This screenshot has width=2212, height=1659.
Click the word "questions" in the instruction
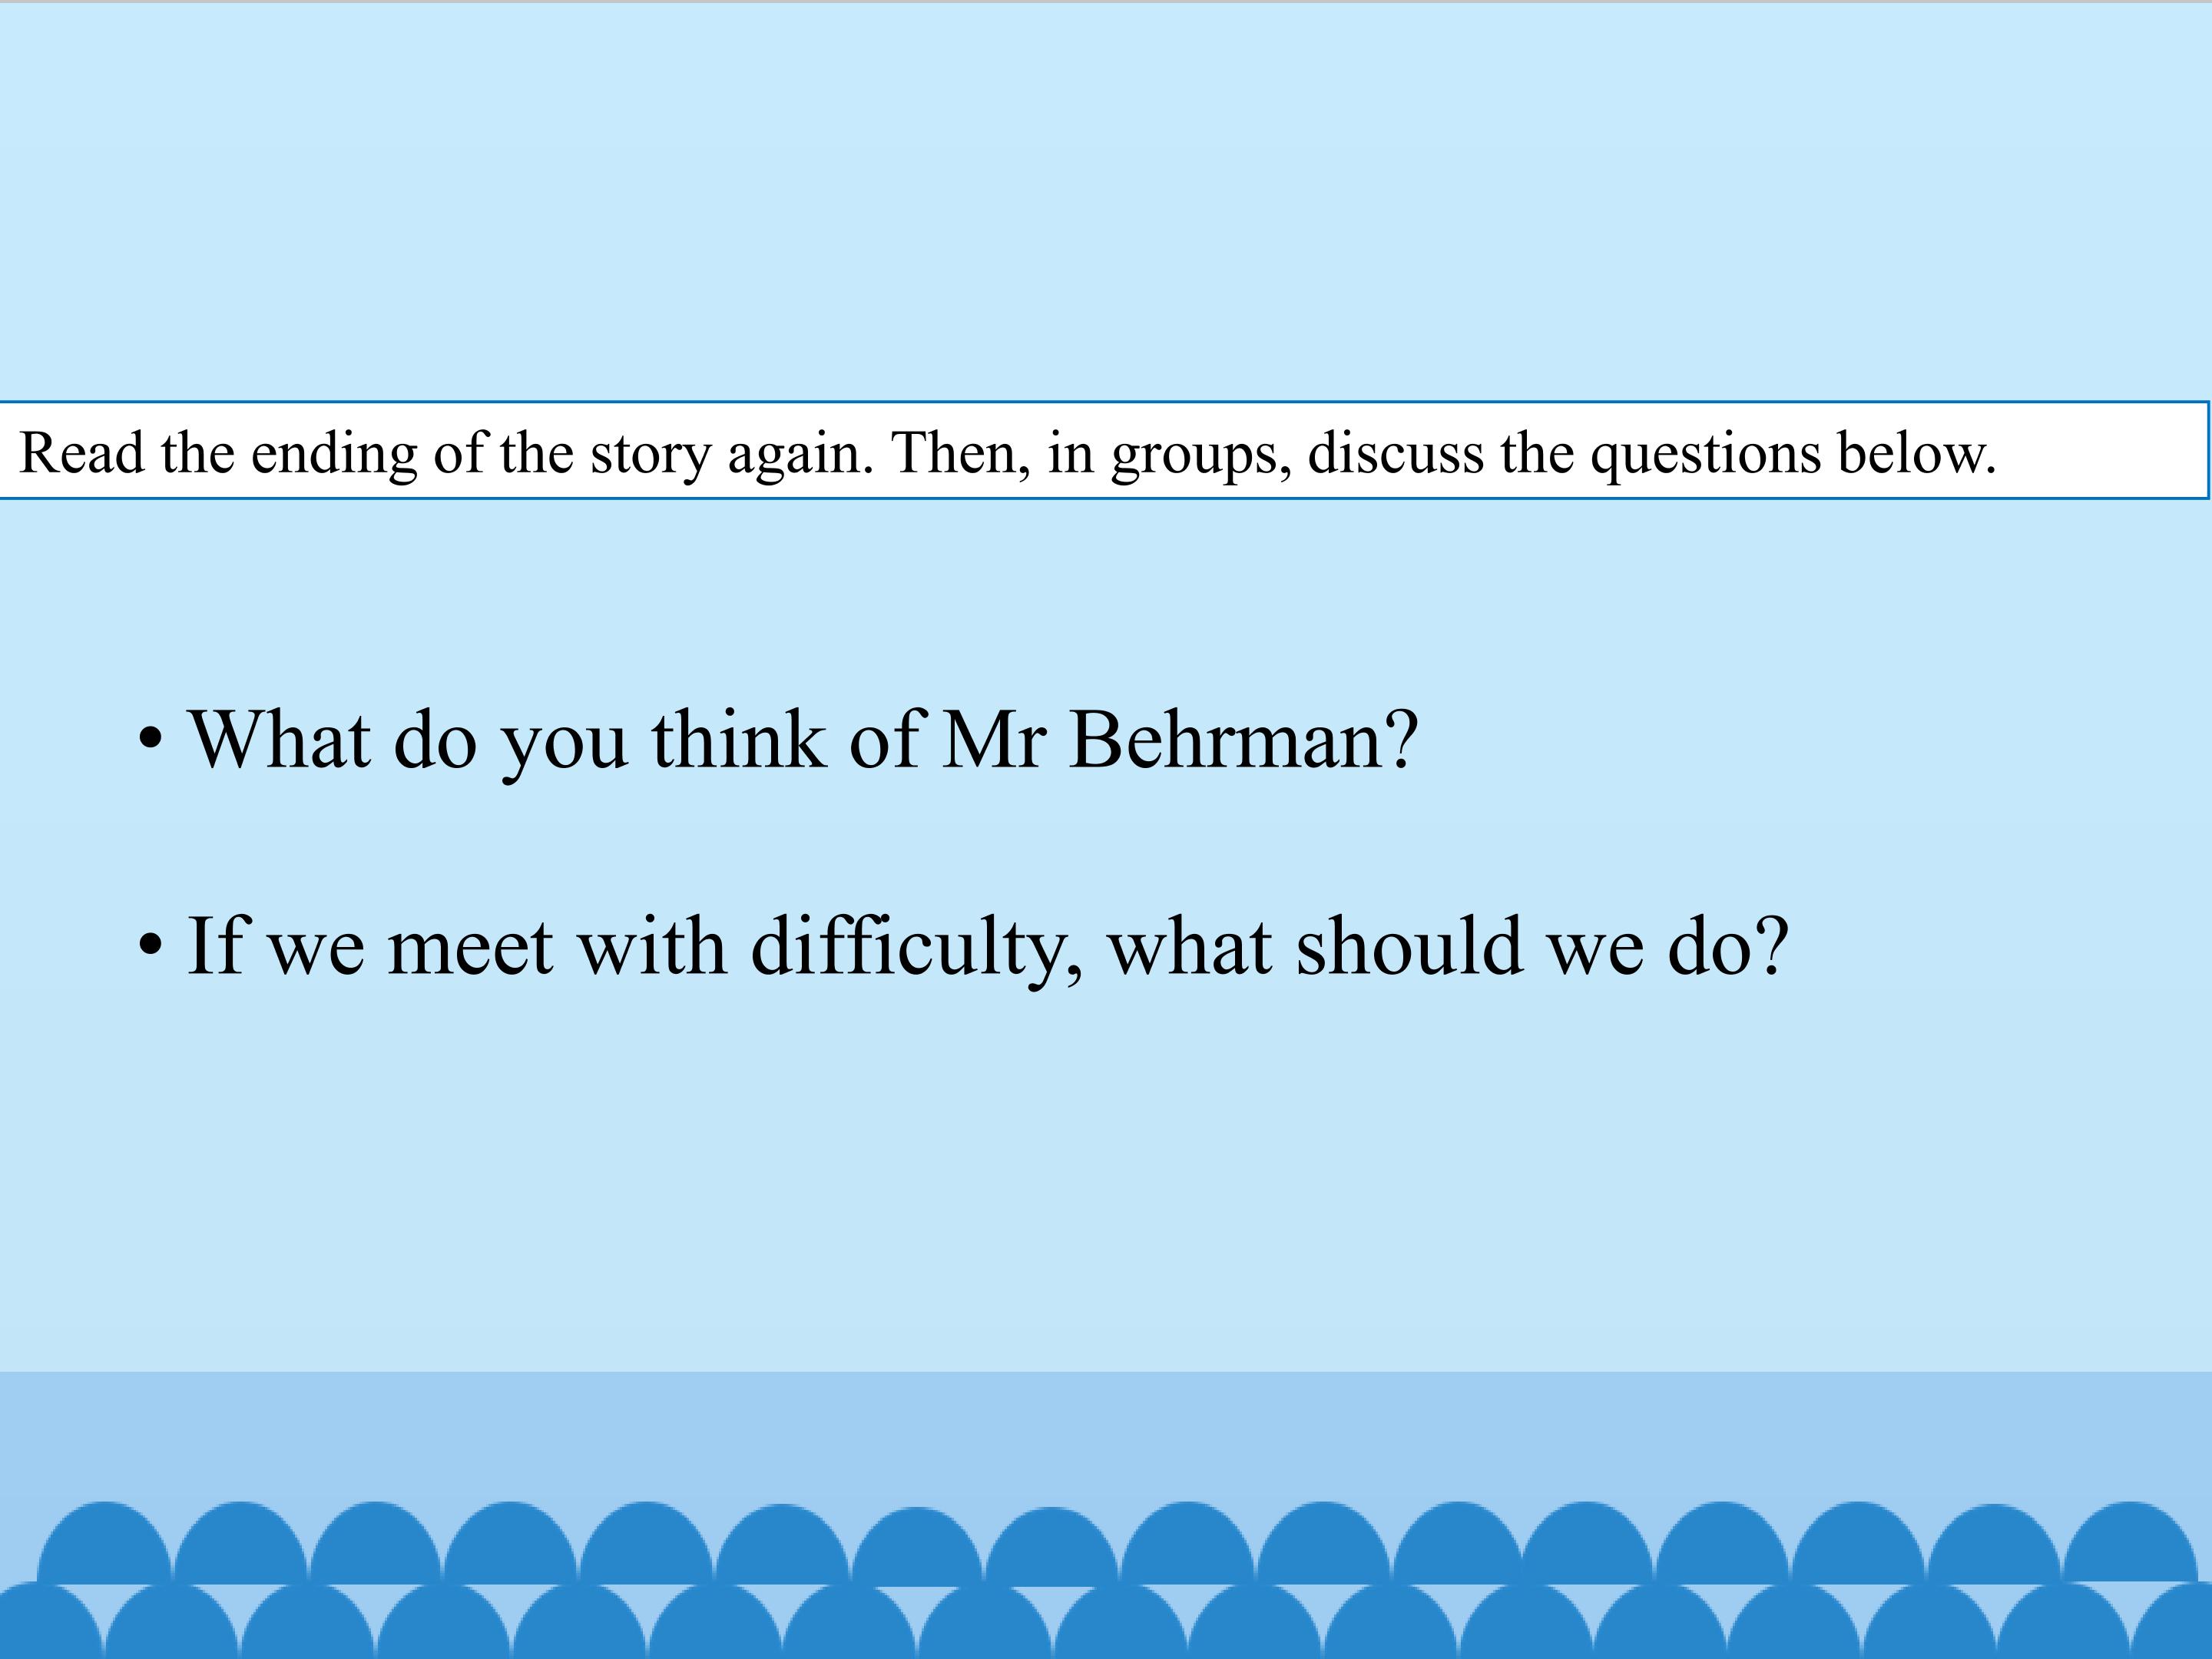pyautogui.click(x=1706, y=455)
